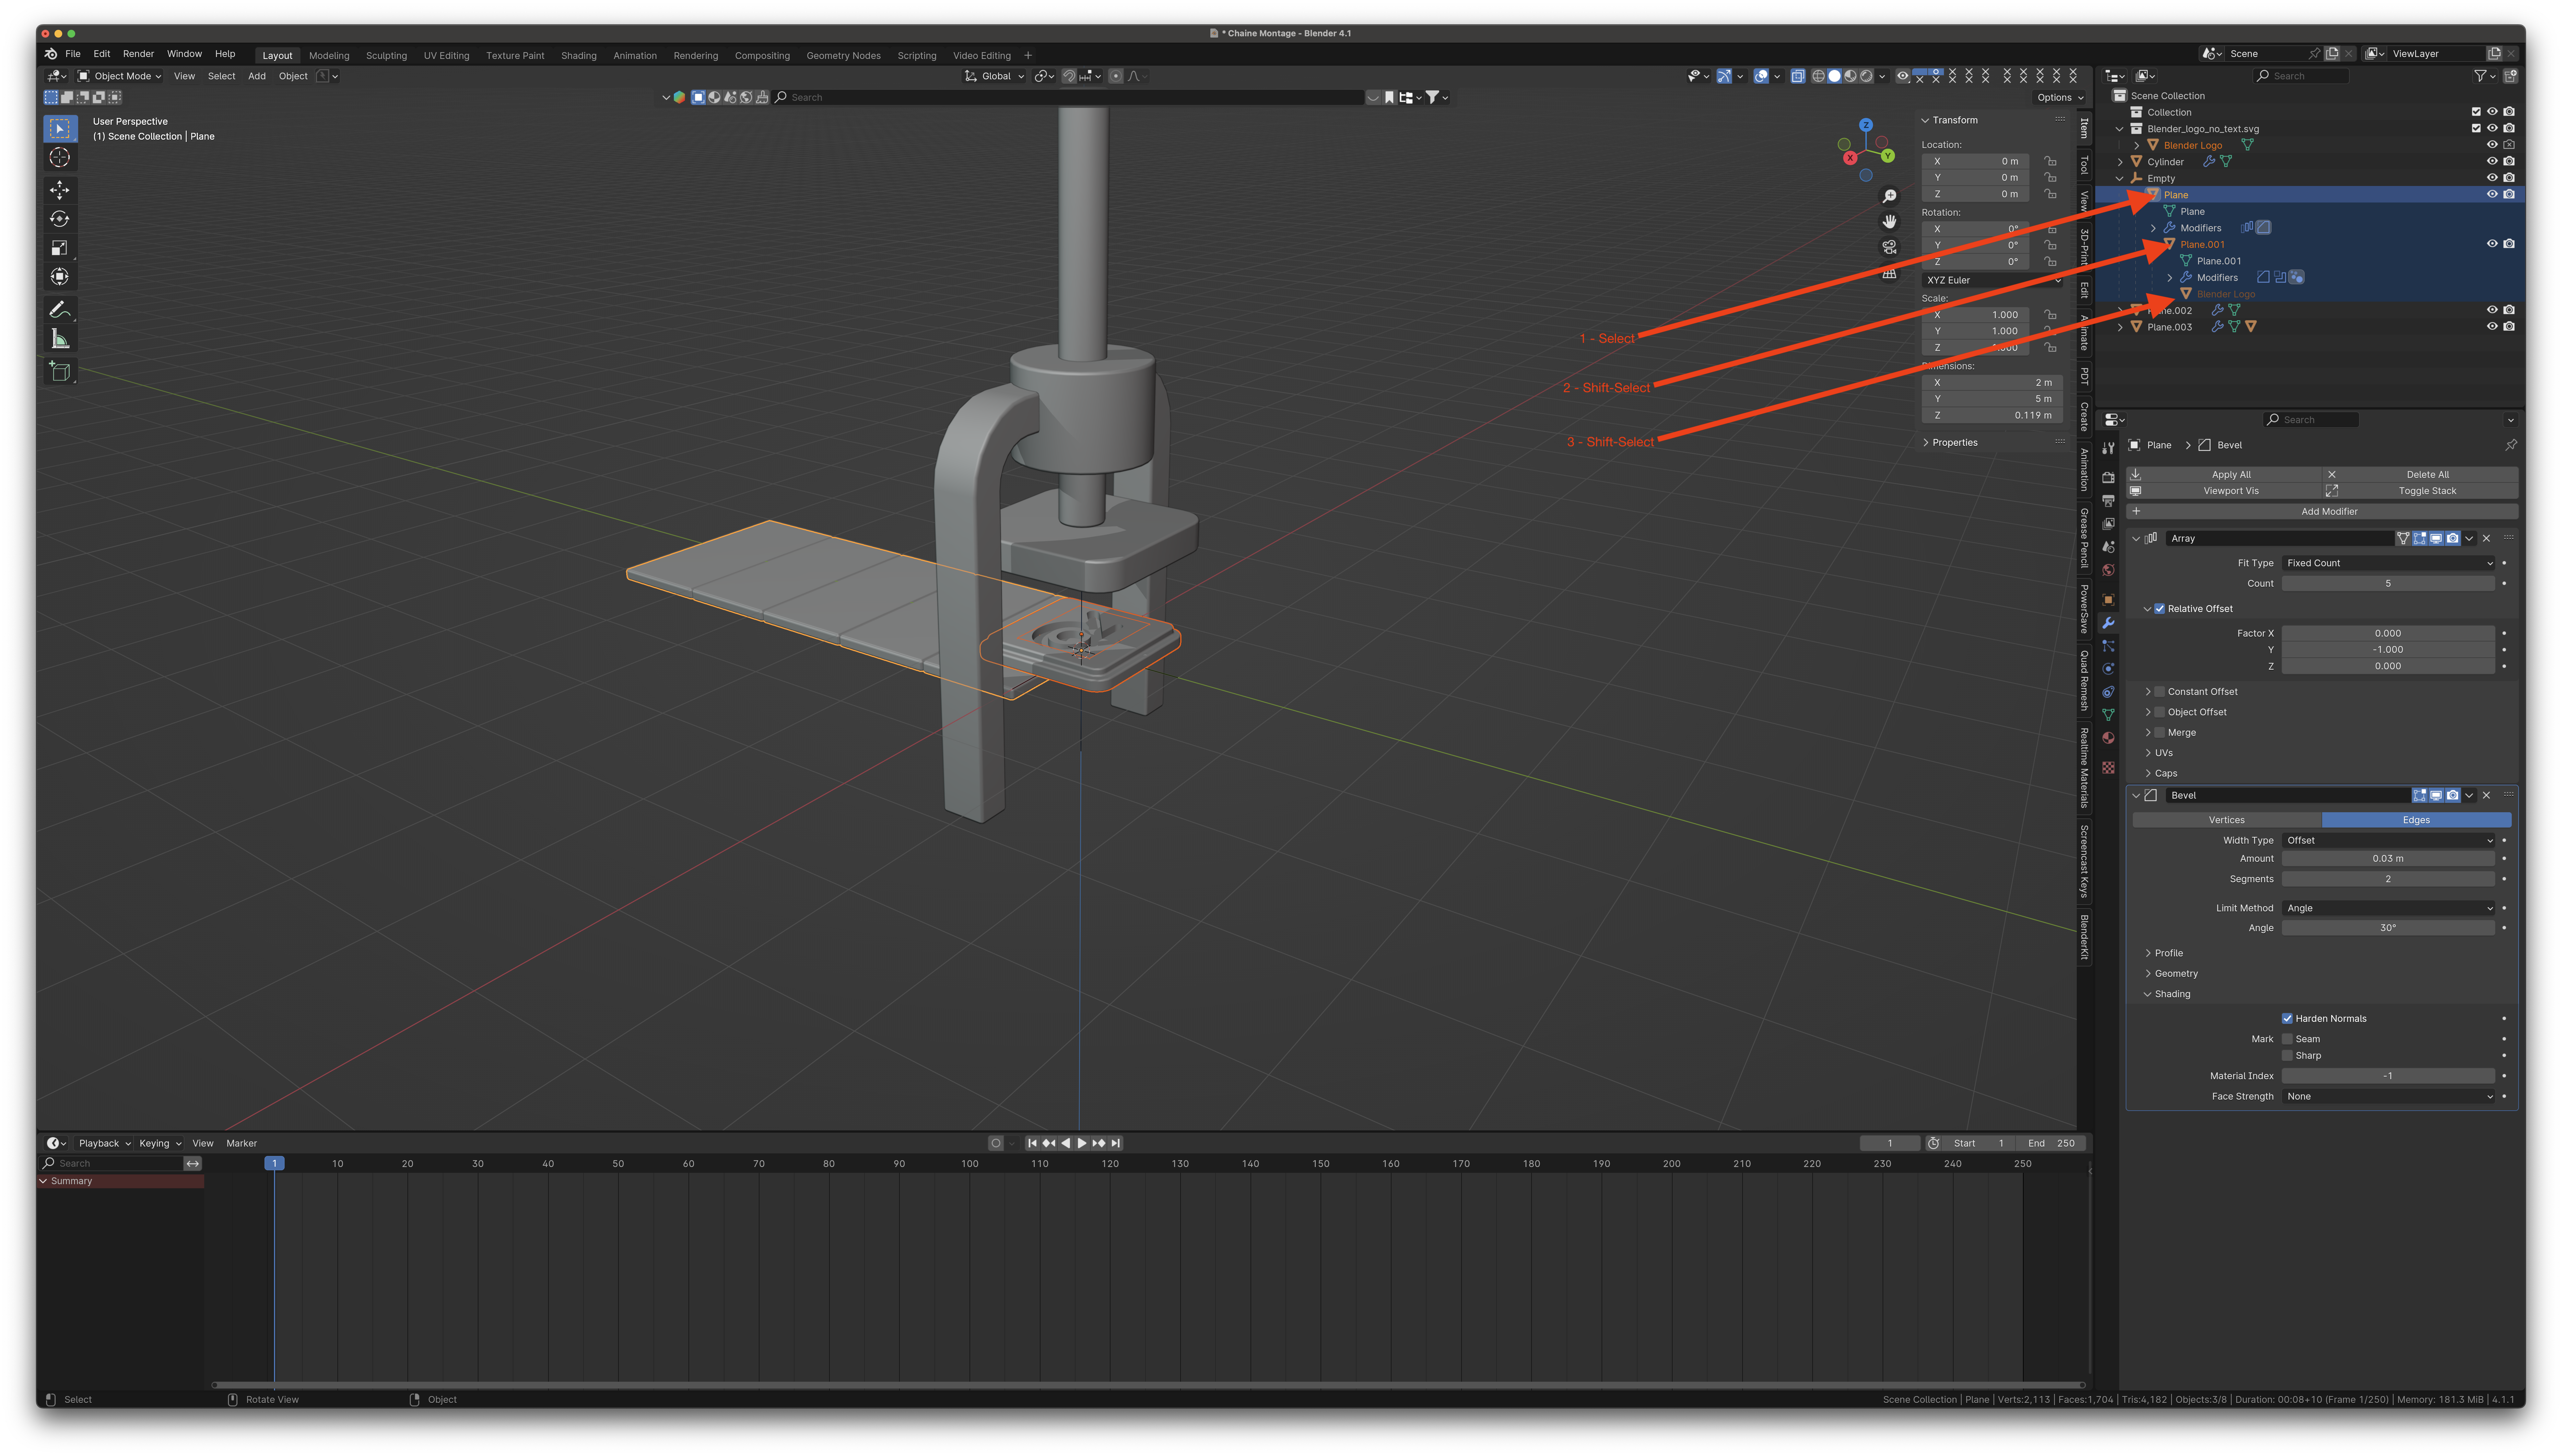This screenshot has width=2562, height=1456.
Task: Open the XYZ Euler rotation mode dropdown
Action: pyautogui.click(x=1993, y=280)
